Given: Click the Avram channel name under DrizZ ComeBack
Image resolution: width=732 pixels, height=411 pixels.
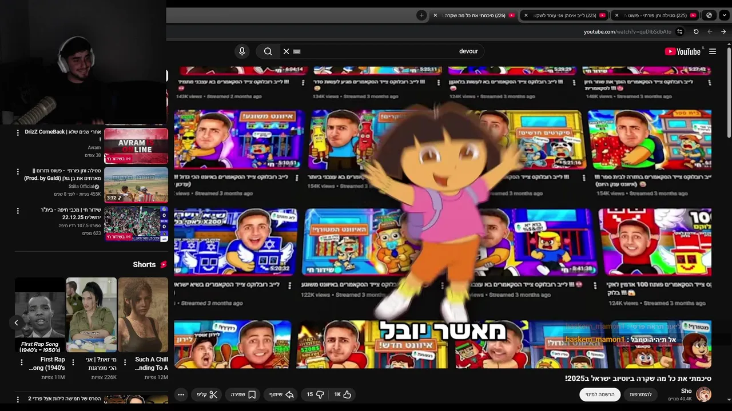Looking at the screenshot, I should (94, 147).
